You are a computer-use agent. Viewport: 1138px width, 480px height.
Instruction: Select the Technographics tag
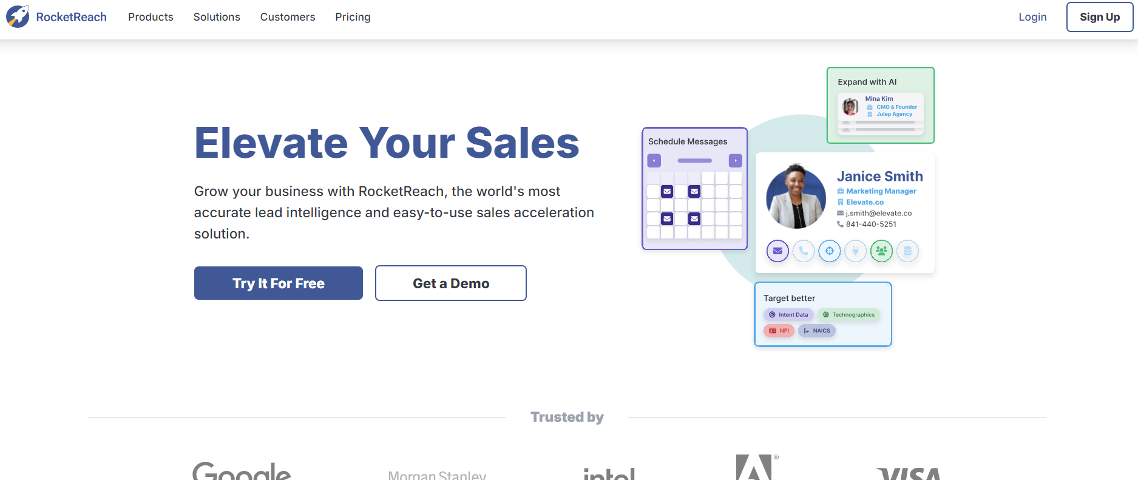point(848,314)
